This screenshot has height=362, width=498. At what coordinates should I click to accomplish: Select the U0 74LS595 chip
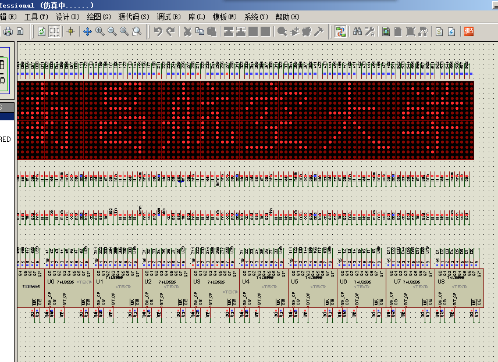click(69, 288)
